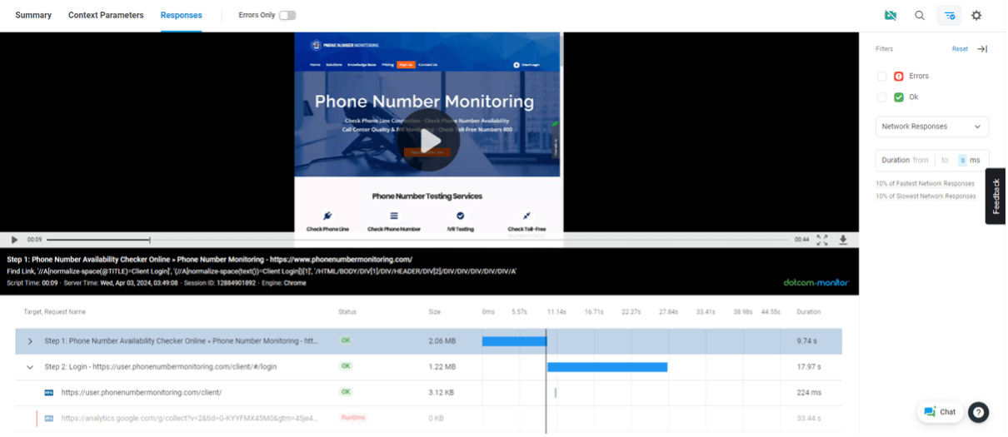Click the https://user.phonenumbermonitoring.com/client/ request

click(142, 392)
